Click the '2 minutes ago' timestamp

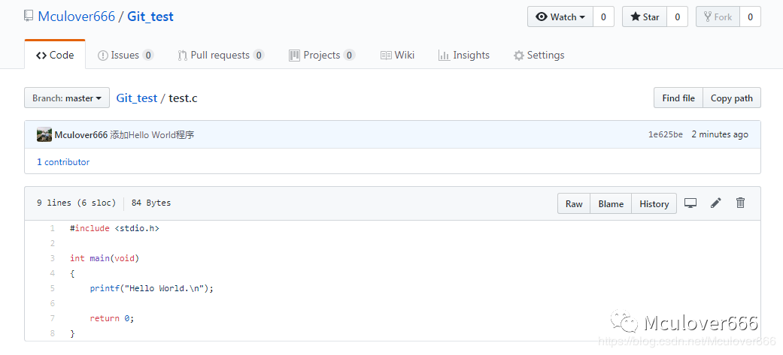coord(720,134)
